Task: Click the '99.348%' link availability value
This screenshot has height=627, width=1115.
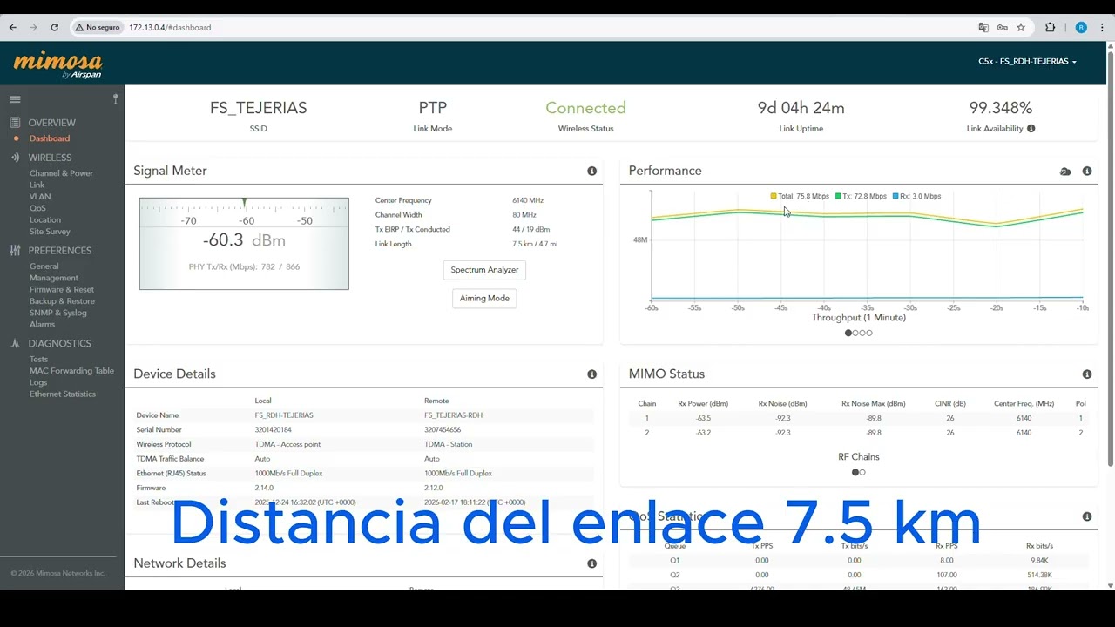Action: (1000, 108)
